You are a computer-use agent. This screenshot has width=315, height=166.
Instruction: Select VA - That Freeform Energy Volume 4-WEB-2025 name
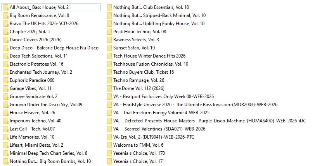point(161,113)
